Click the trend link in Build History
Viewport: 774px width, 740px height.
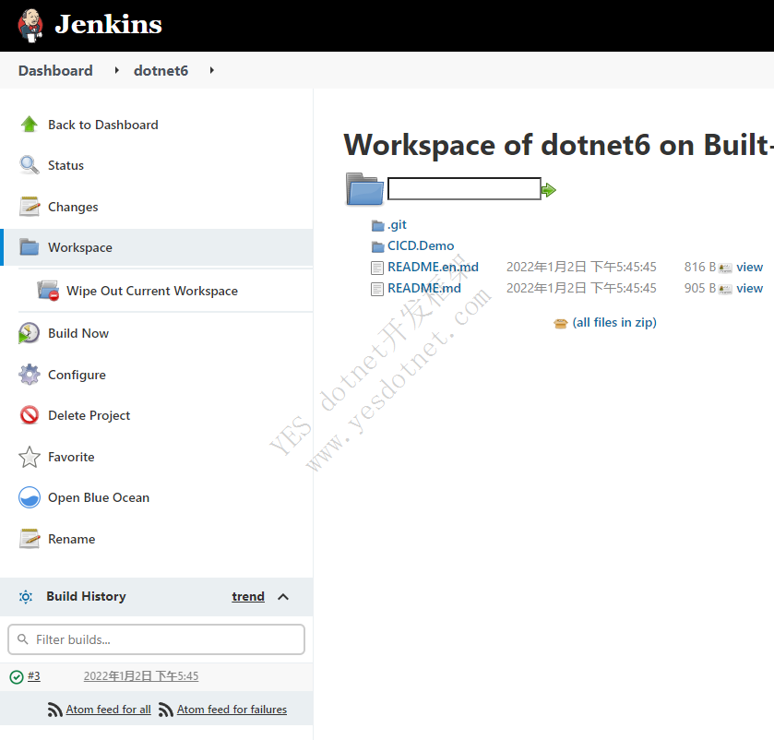tap(248, 596)
